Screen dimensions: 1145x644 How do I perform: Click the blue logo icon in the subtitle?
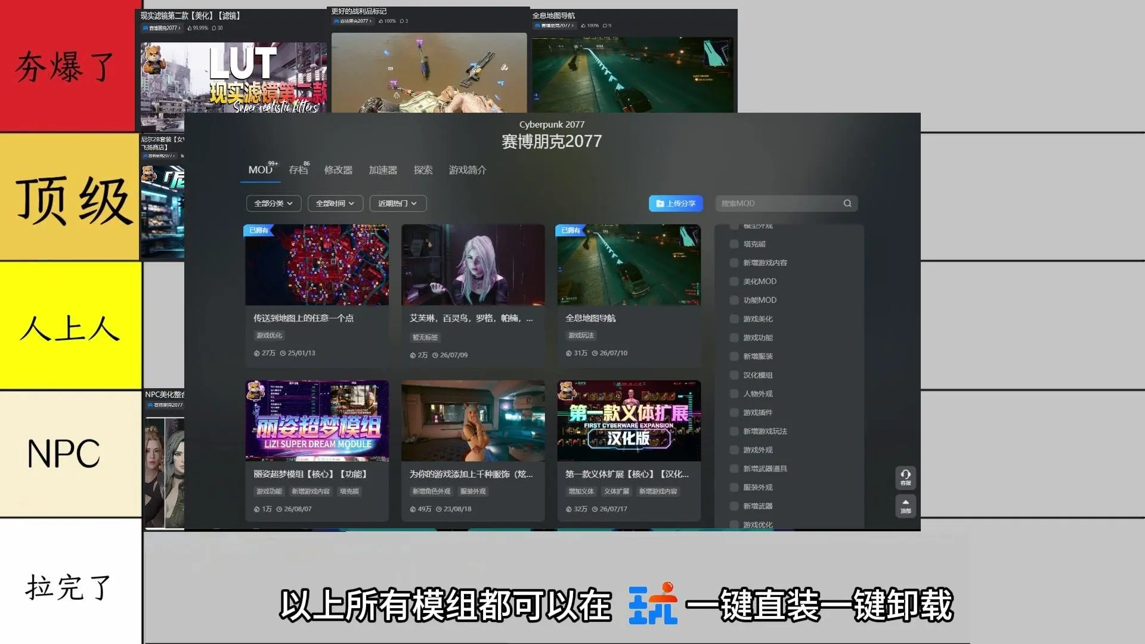point(653,603)
